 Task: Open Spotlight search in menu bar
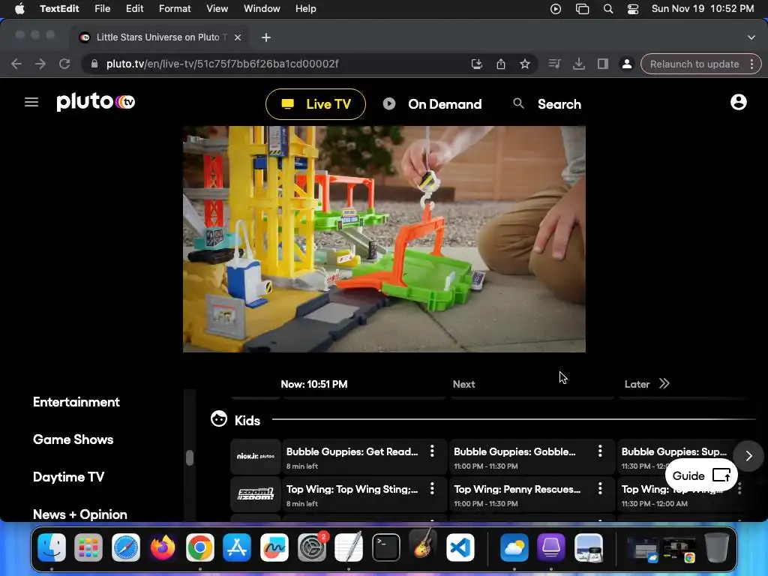tap(607, 8)
